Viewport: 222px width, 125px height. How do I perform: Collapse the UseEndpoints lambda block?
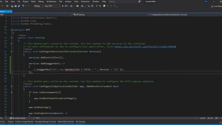11,113
